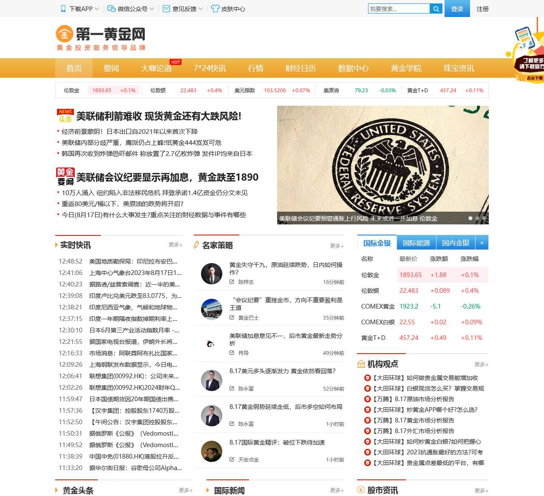This screenshot has width=544, height=496.
Task: Open the 黄金学院 nav item
Action: (406, 68)
